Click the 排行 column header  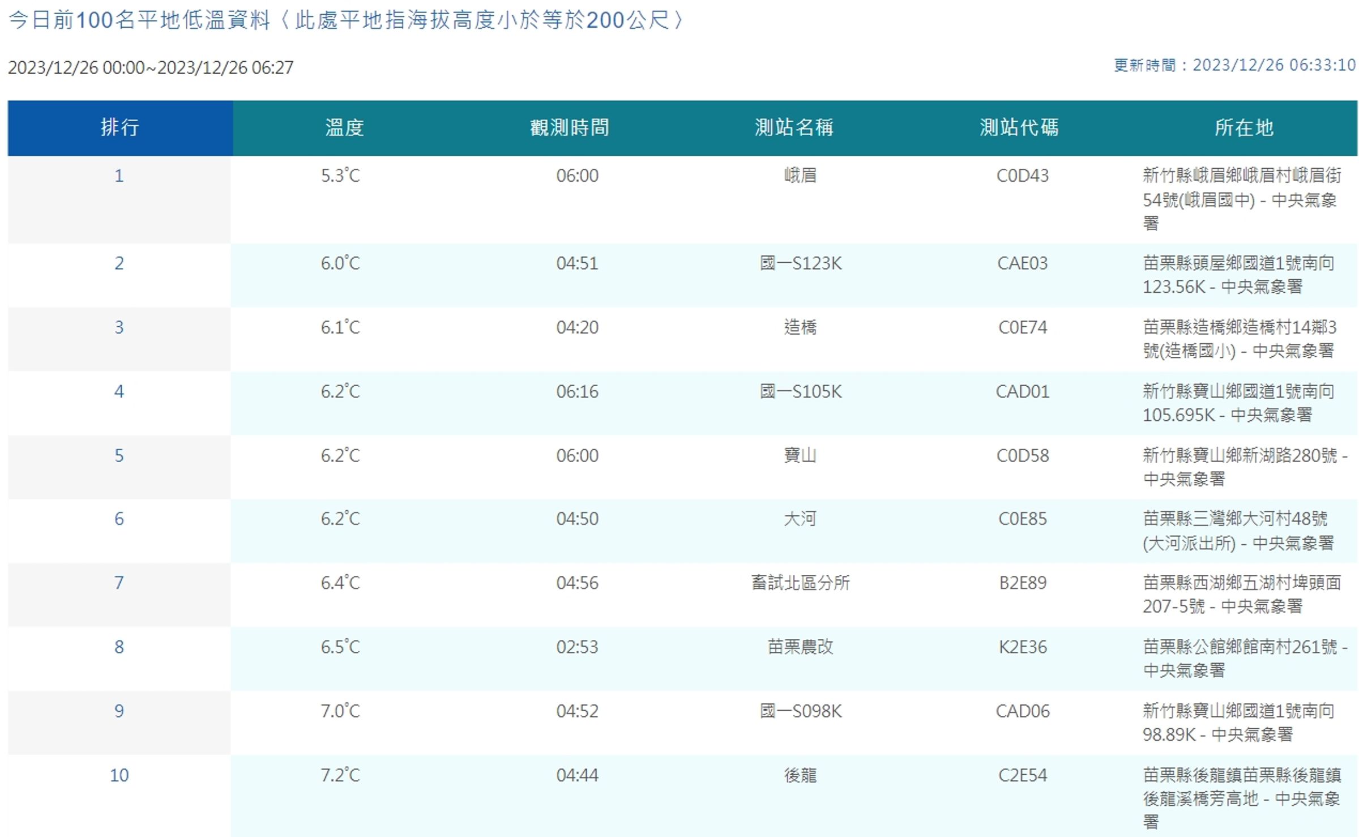click(x=120, y=128)
